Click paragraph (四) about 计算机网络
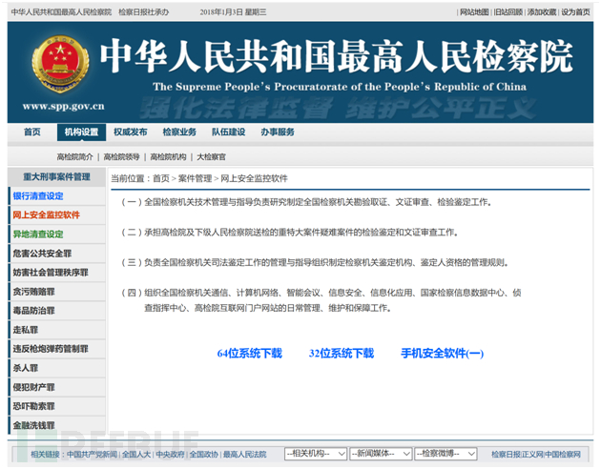The image size is (601, 469). coord(321,300)
